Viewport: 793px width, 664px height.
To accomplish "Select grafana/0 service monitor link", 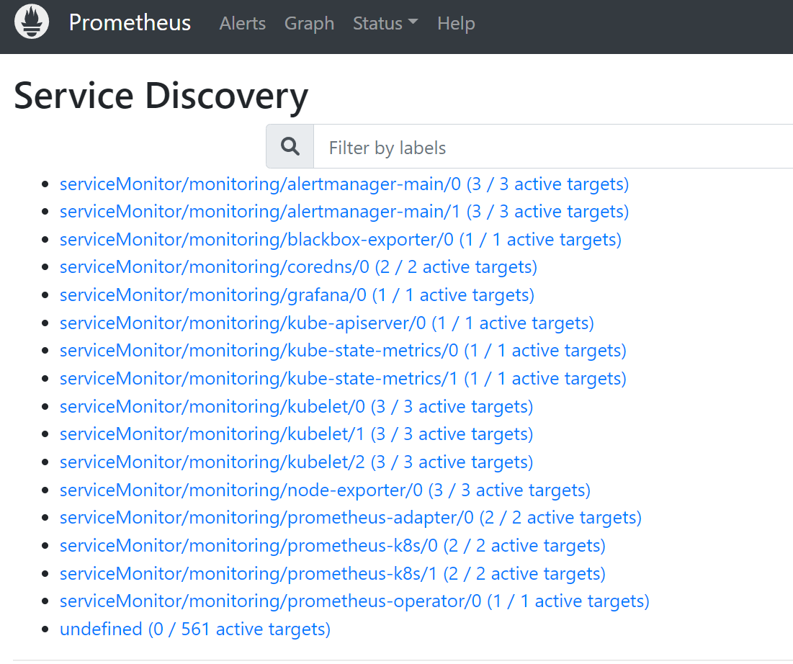I will (297, 295).
